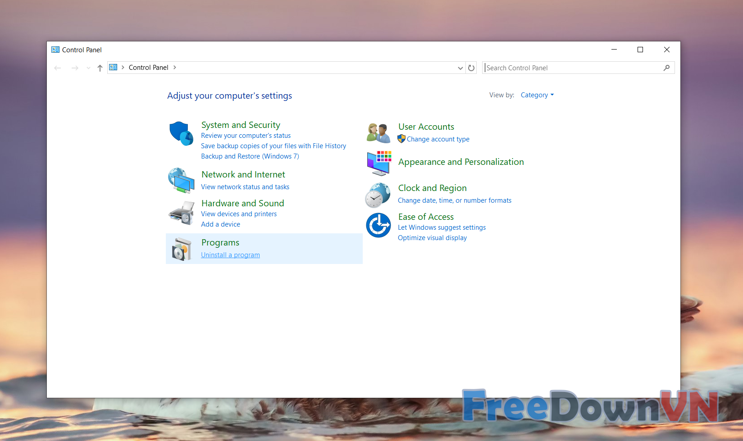Click the search magnifier icon

(666, 68)
